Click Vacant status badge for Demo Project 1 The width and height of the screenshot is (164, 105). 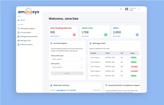pyautogui.click(x=134, y=57)
